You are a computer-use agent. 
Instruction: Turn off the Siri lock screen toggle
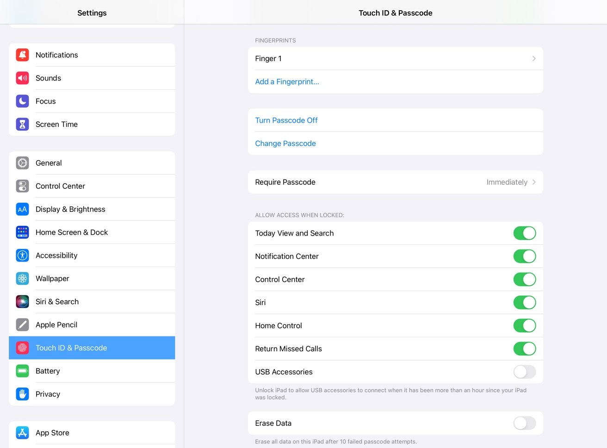[x=524, y=303]
